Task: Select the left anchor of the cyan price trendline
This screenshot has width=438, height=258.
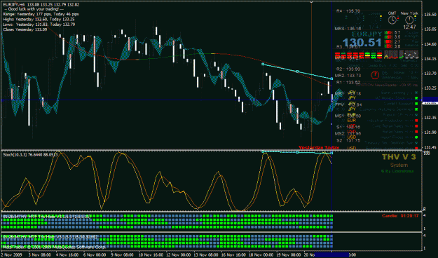Action: coord(263,64)
